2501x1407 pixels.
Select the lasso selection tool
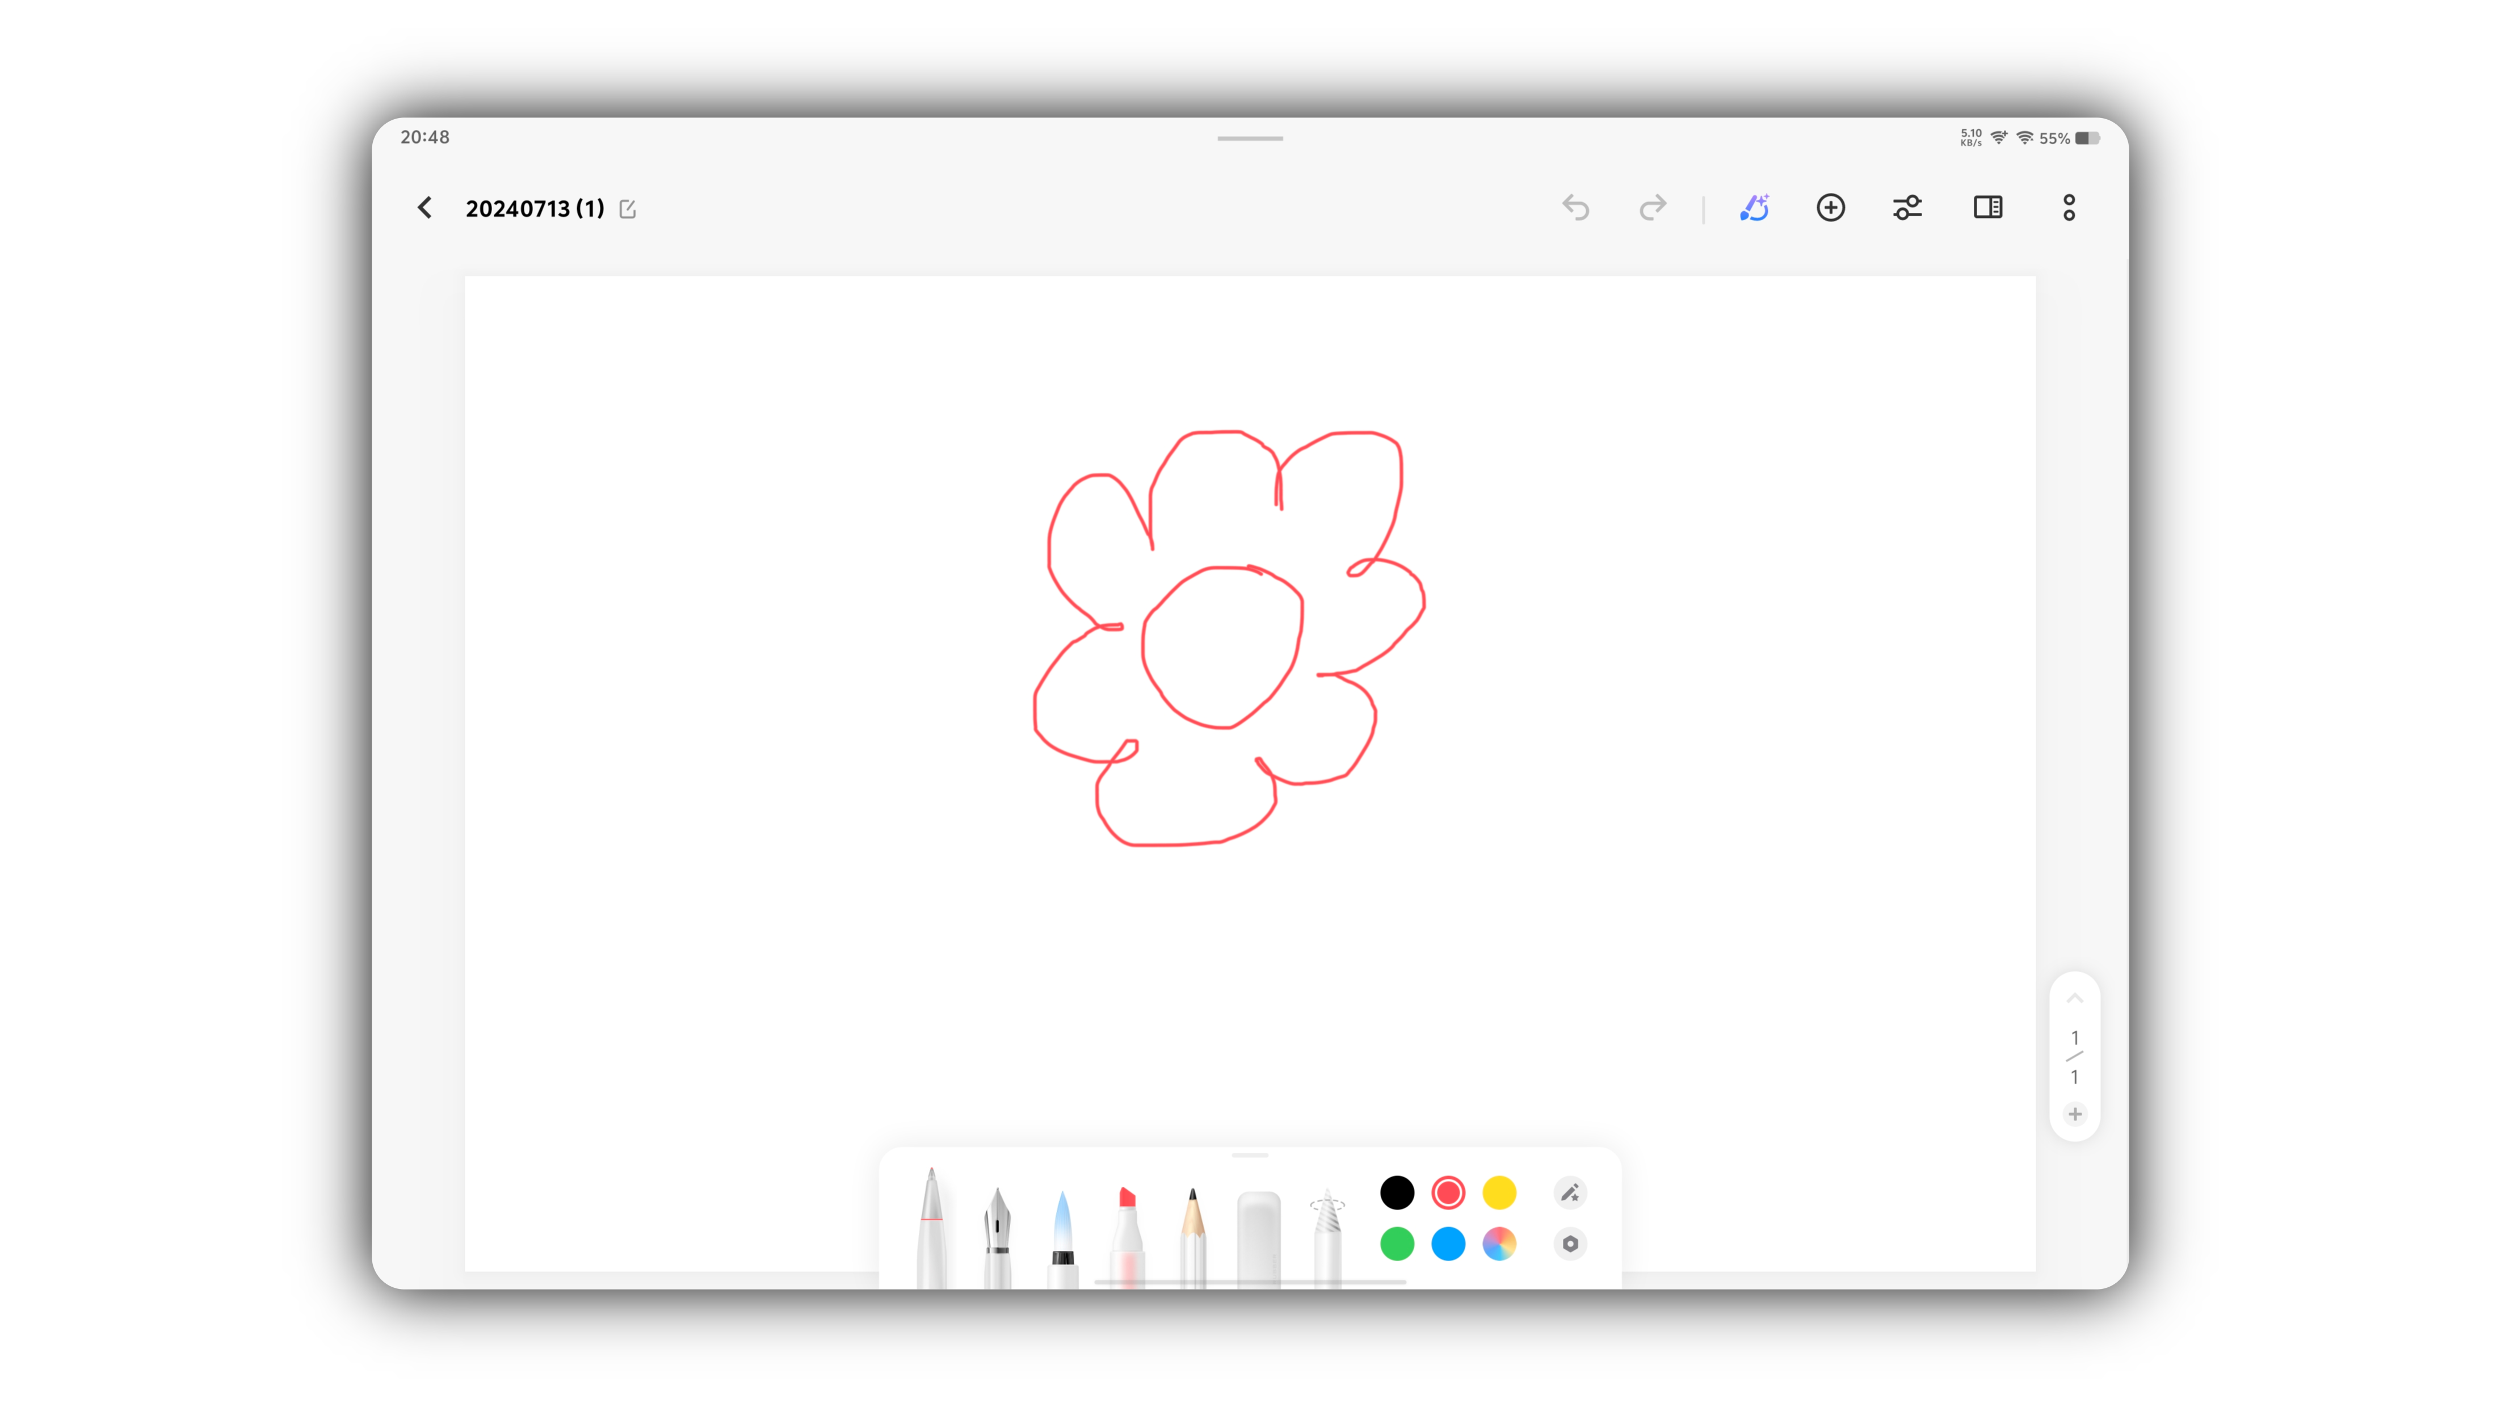pyautogui.click(x=1327, y=1238)
